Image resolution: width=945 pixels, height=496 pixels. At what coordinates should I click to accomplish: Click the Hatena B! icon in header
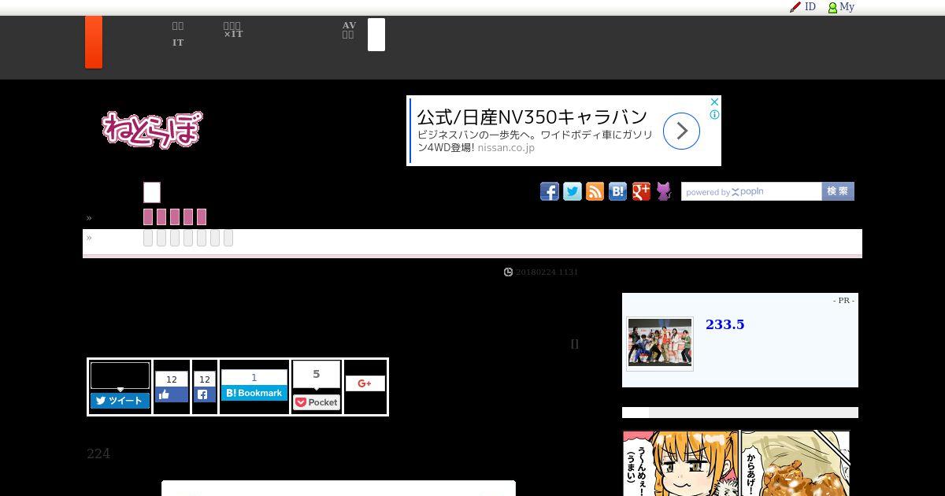tap(618, 191)
